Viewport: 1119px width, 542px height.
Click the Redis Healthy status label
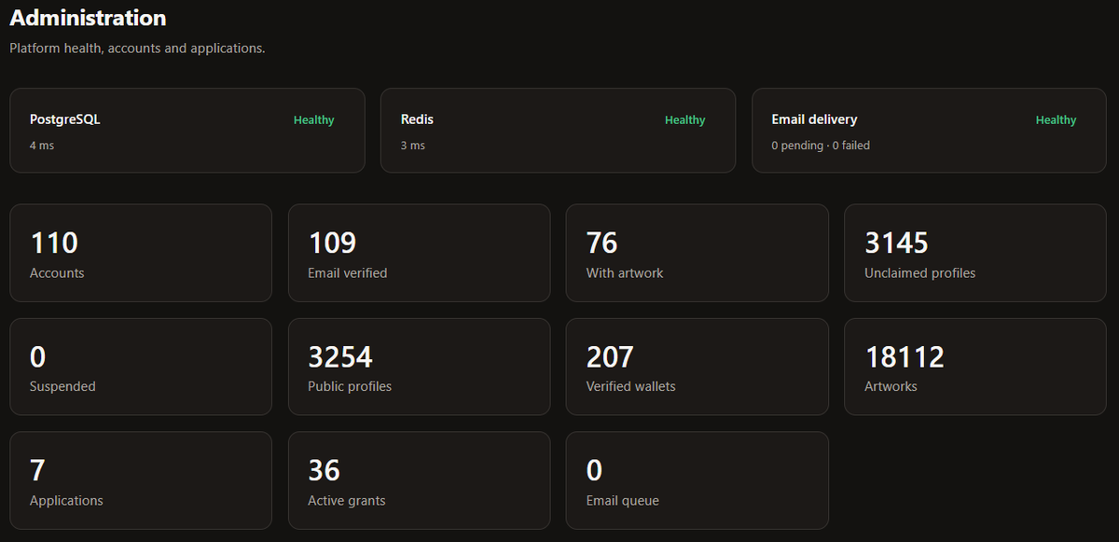pyautogui.click(x=684, y=120)
